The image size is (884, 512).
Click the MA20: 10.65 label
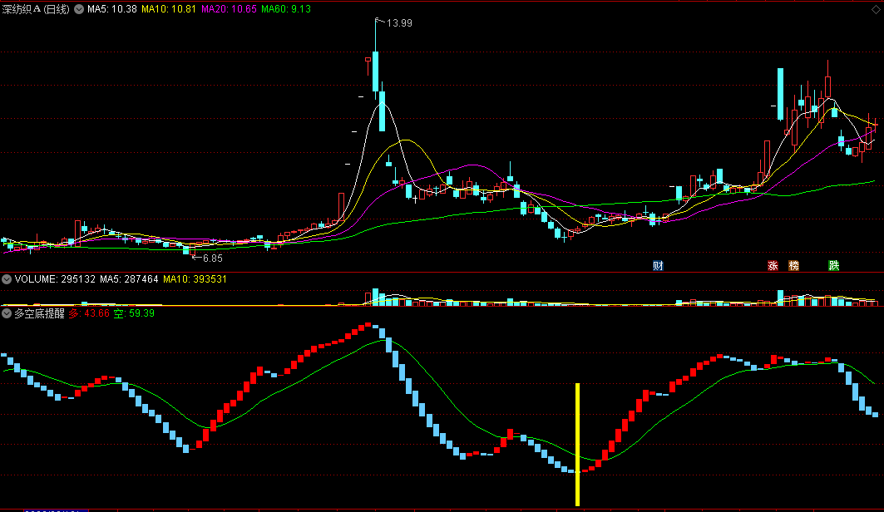pyautogui.click(x=229, y=9)
